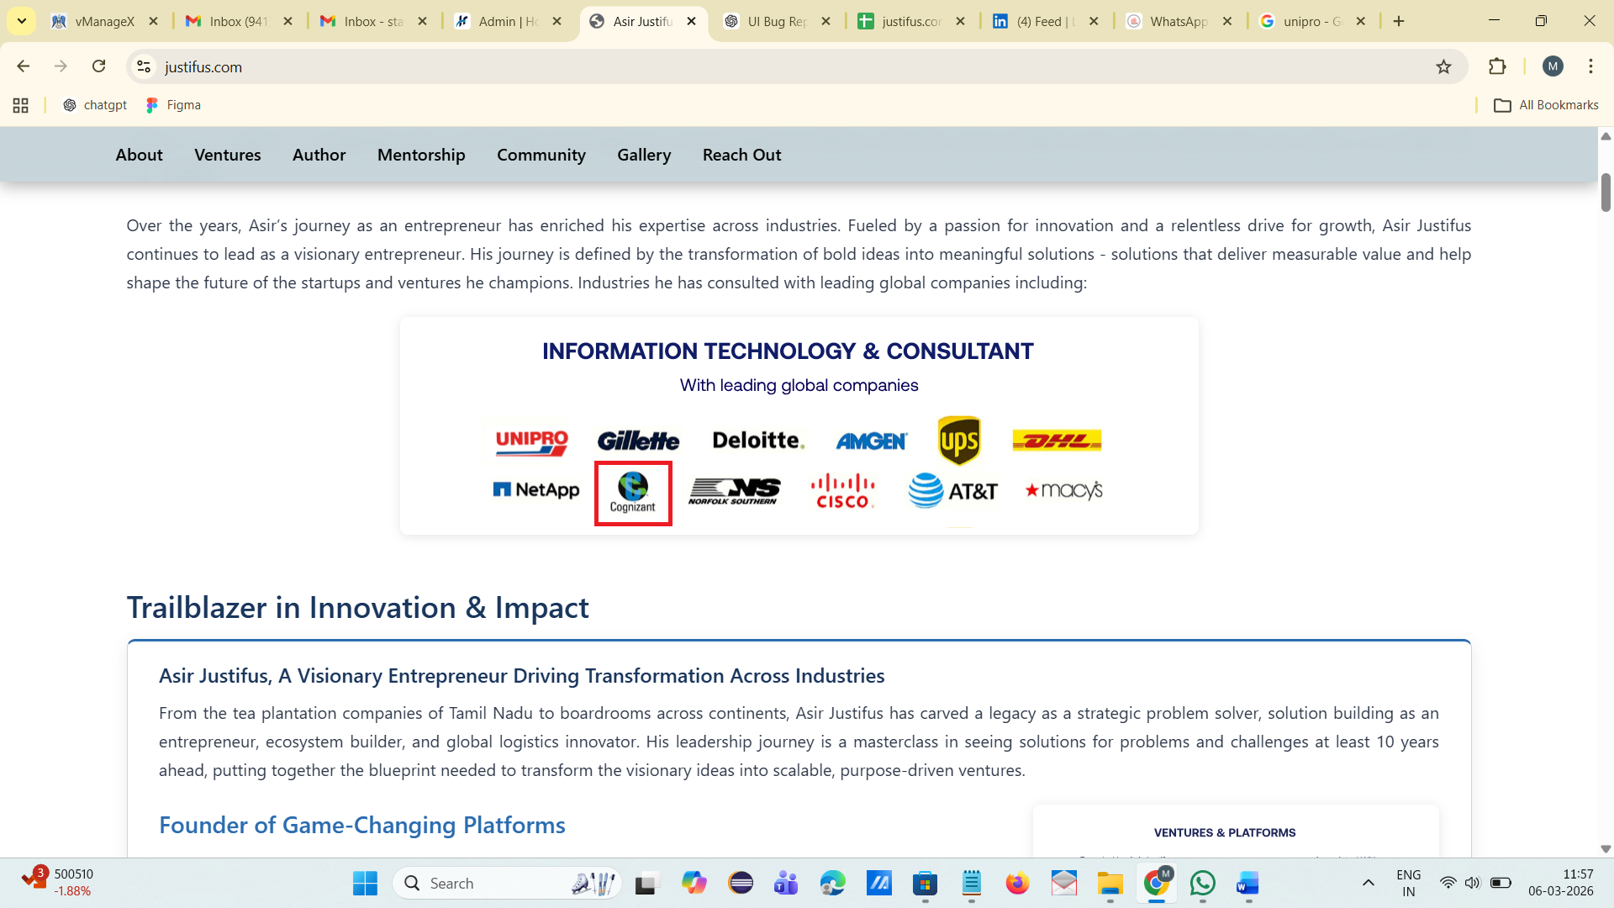Viewport: 1614px width, 908px height.
Task: Click the site information icon in address bar
Action: coord(144,66)
